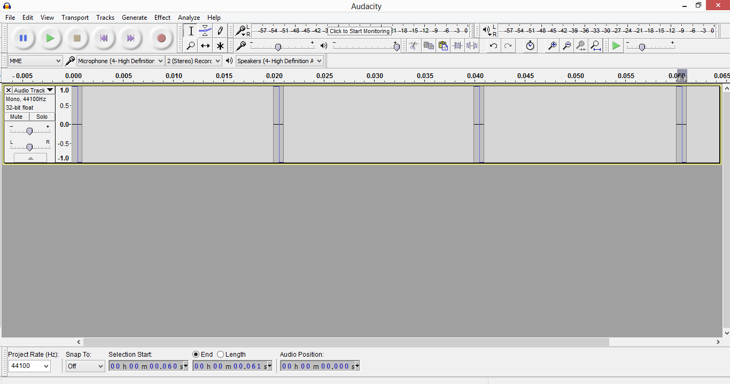This screenshot has width=730, height=384.
Task: Open the Effect menu
Action: click(x=162, y=18)
